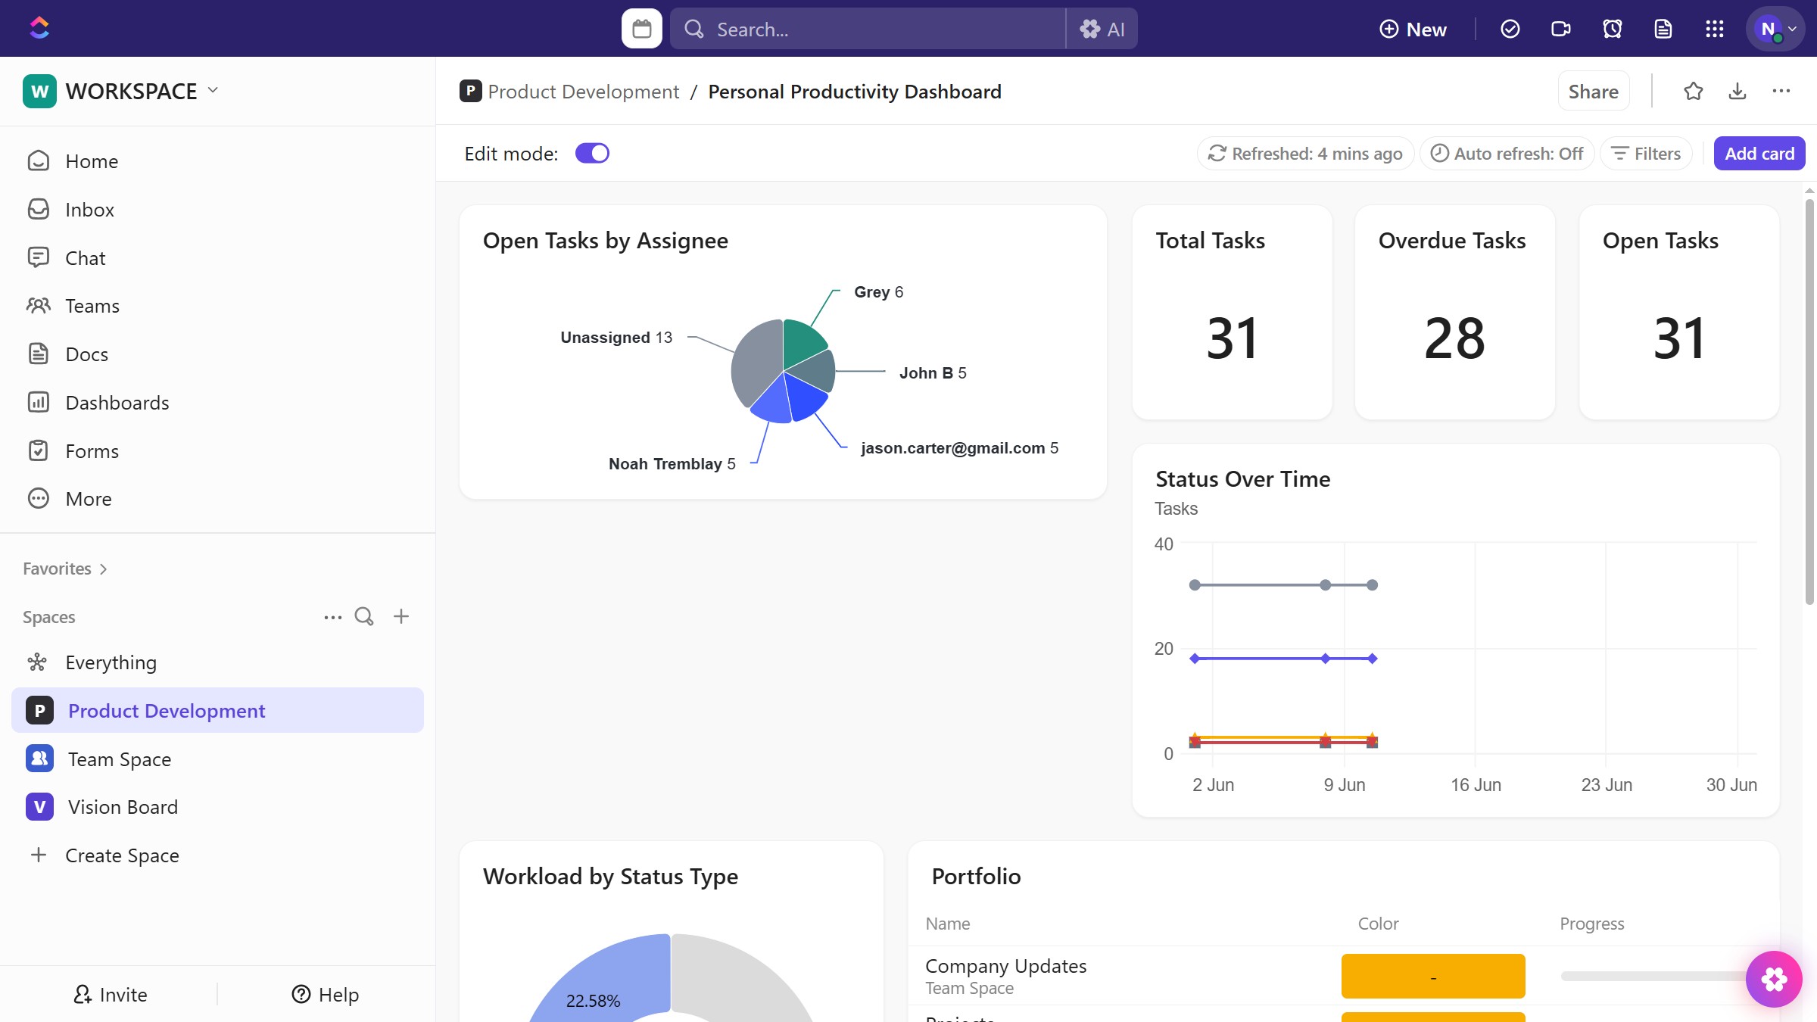The width and height of the screenshot is (1817, 1022).
Task: Open the calendar icon beside the search bar
Action: [x=640, y=28]
